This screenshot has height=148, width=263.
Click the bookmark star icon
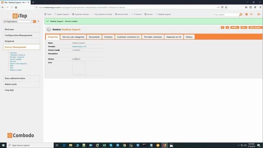click(226, 7)
